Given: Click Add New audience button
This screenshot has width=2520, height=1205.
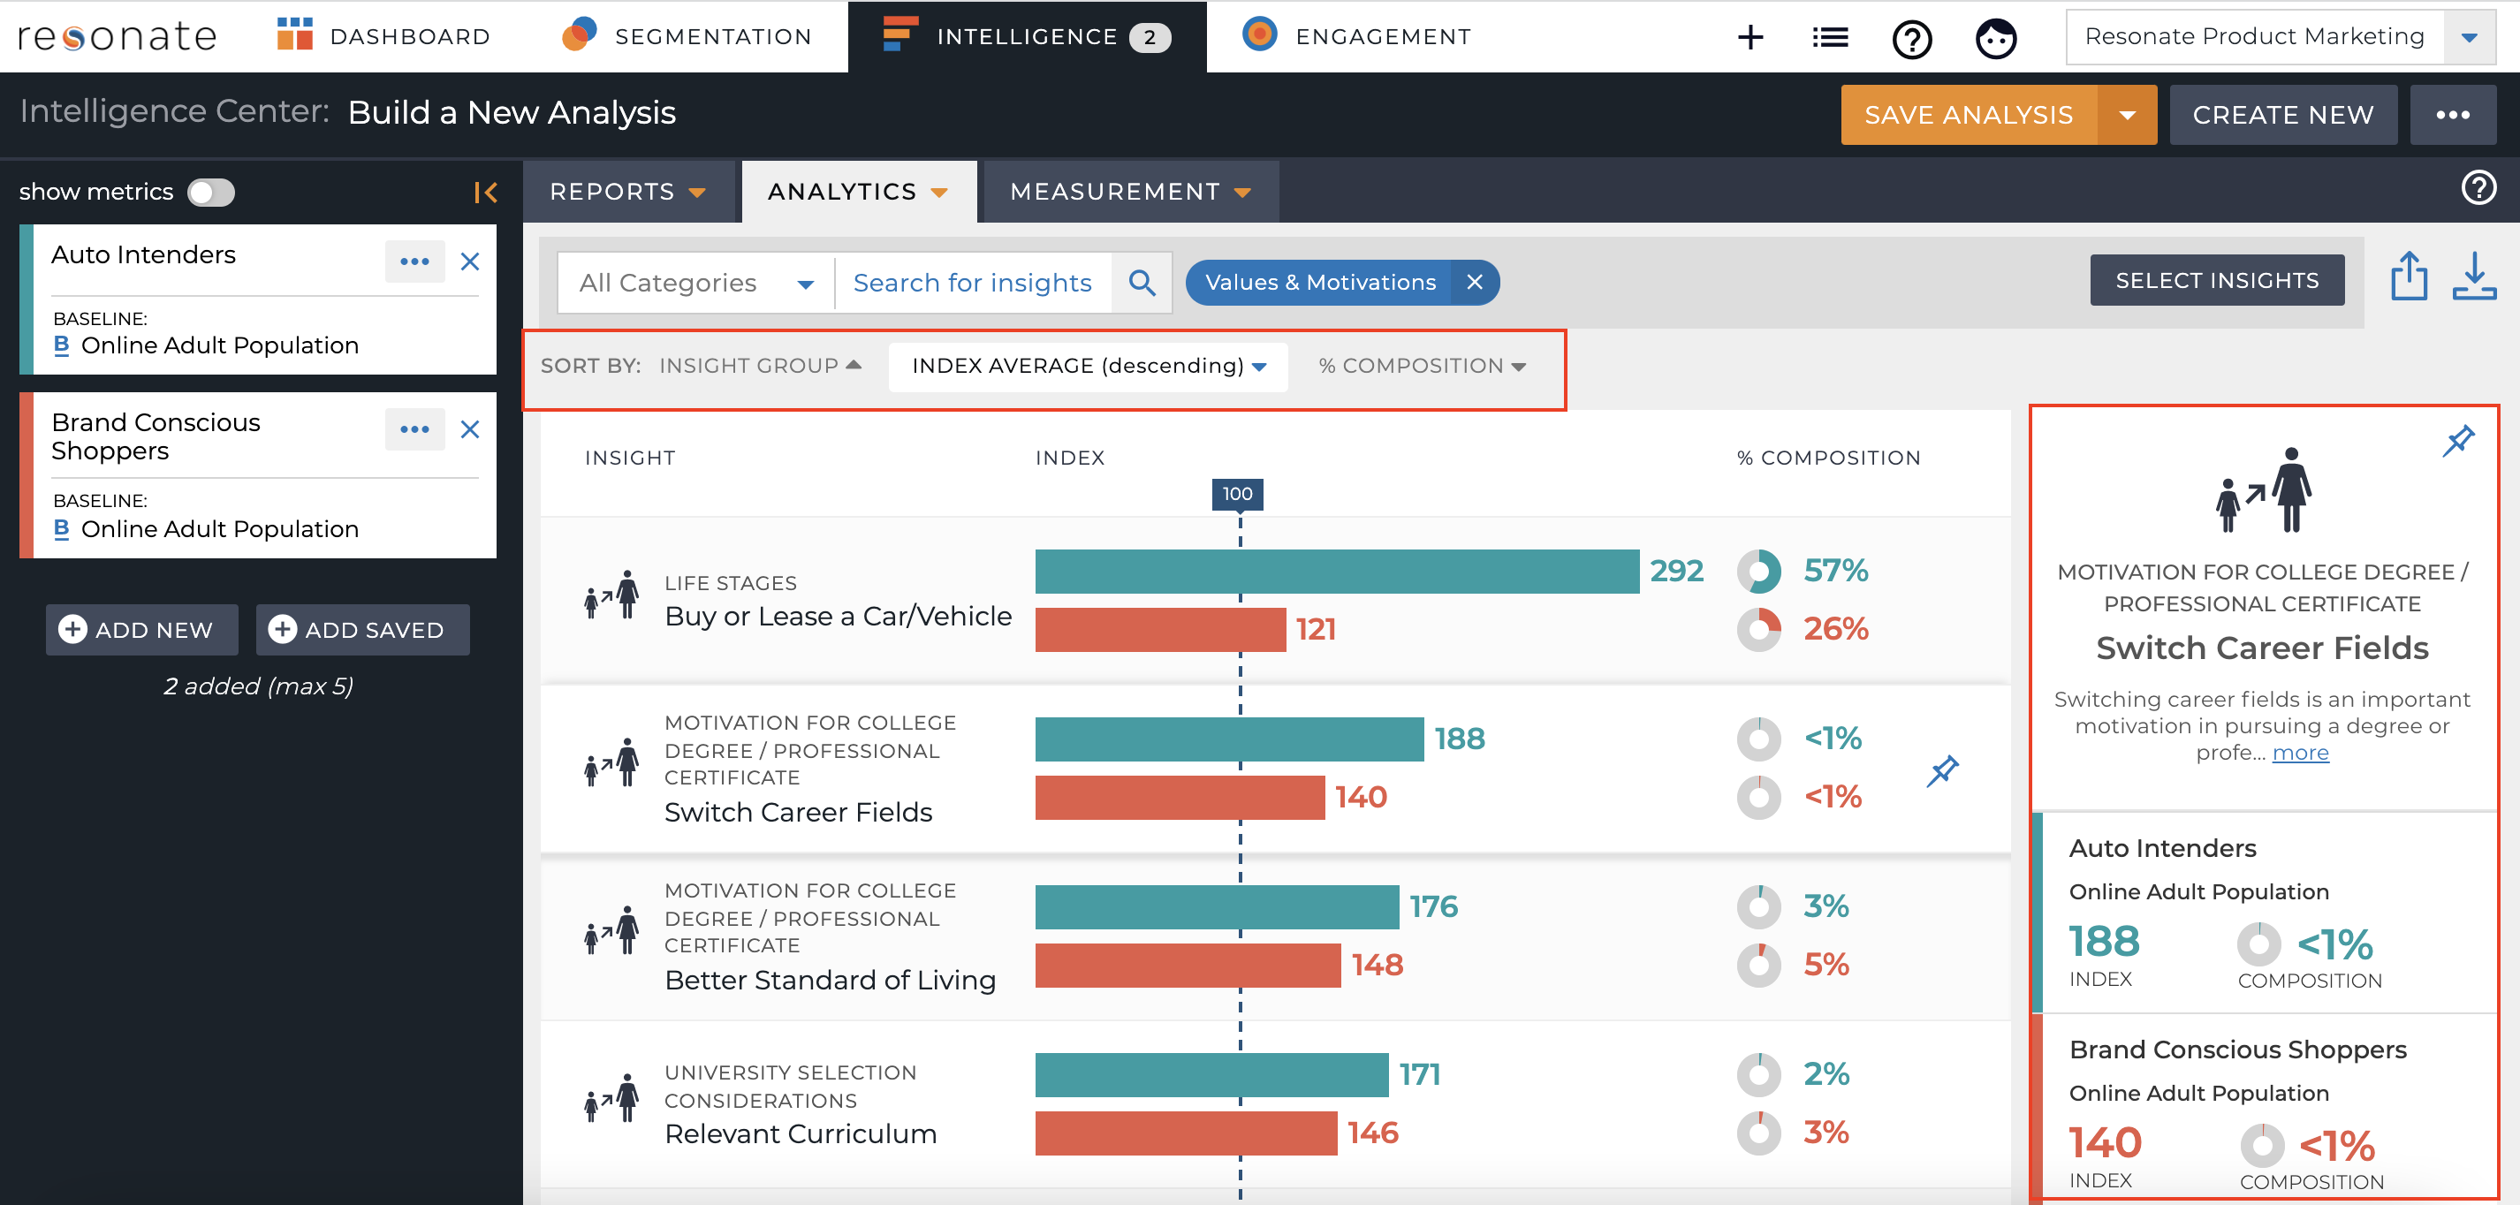Looking at the screenshot, I should click(142, 630).
